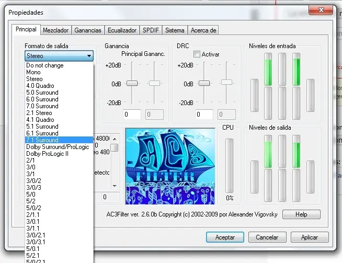Choose the 3/0/2 channel layout

coord(59,181)
